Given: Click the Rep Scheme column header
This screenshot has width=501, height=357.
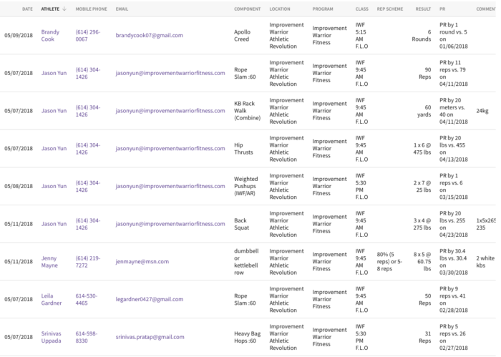Looking at the screenshot, I should (x=390, y=9).
